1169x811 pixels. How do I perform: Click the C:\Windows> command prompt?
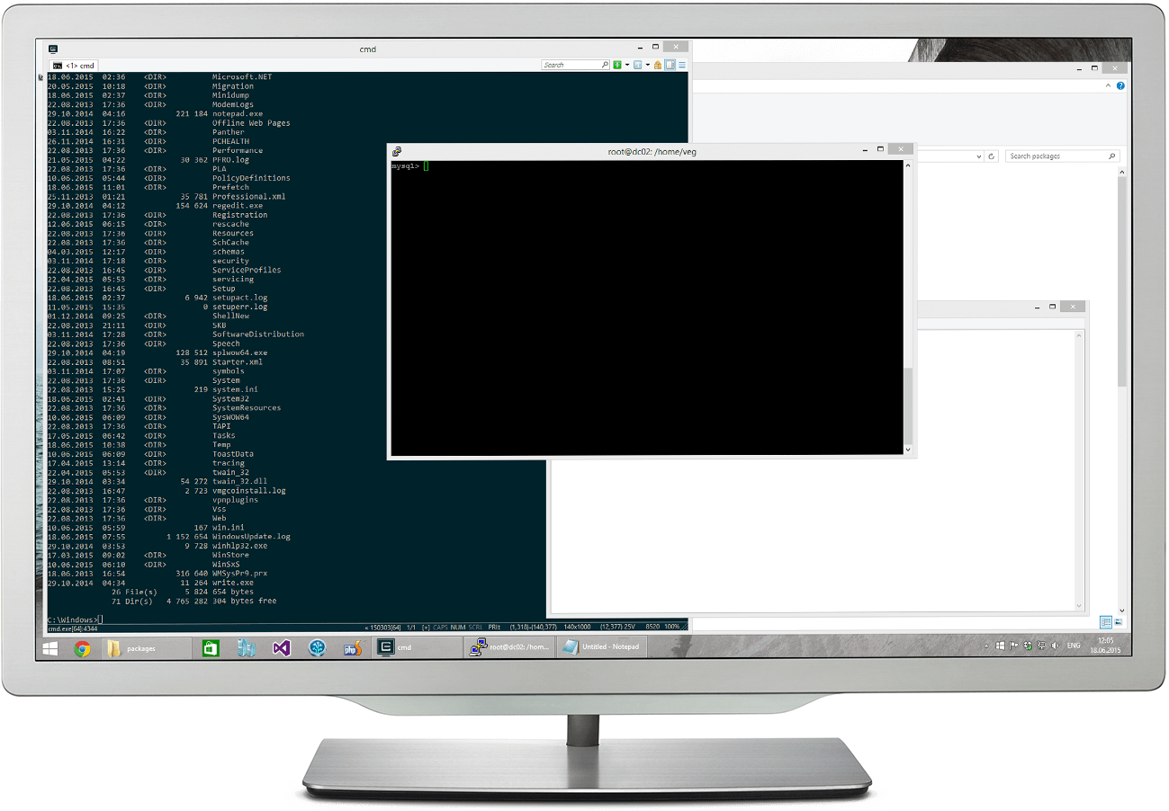pos(73,619)
